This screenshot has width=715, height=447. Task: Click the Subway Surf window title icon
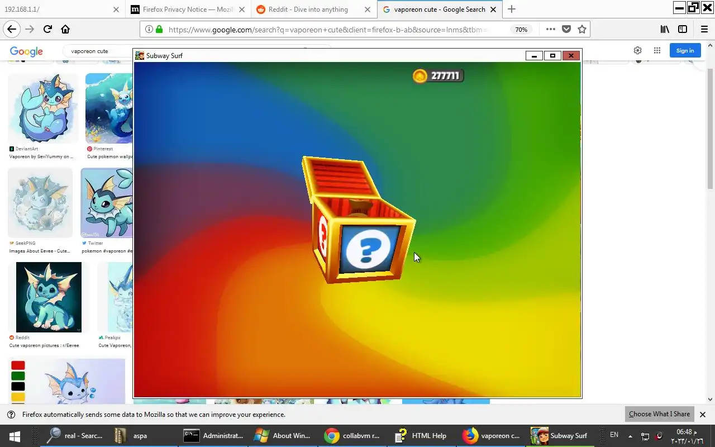(140, 55)
